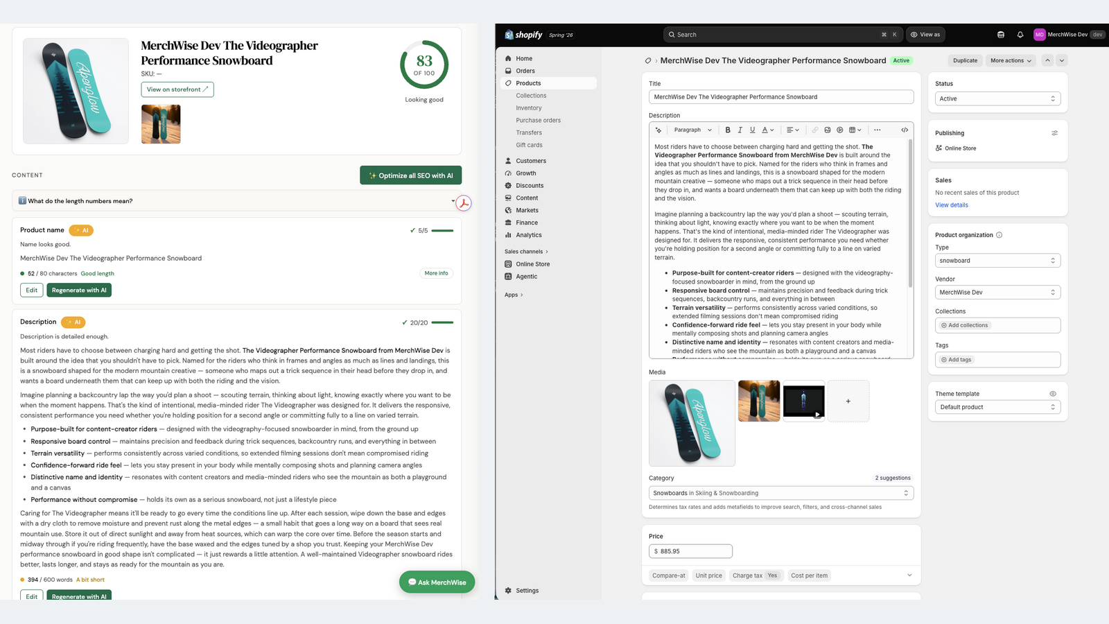Open the notifications bell in Shopify
The height and width of the screenshot is (624, 1109).
coord(1020,35)
